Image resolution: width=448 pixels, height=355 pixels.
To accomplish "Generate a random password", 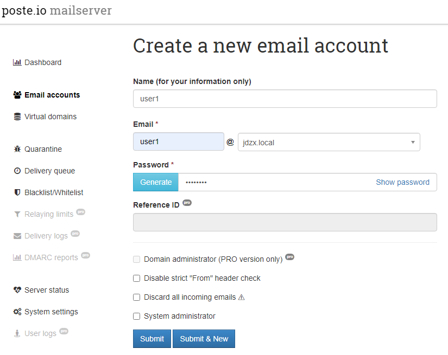I will pos(156,182).
